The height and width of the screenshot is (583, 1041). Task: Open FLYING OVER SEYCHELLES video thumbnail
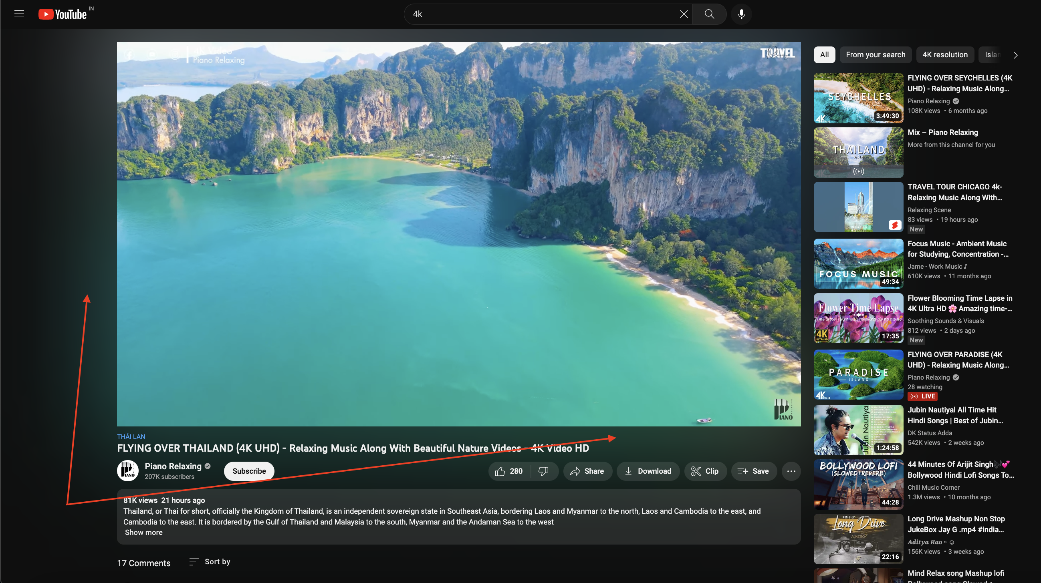click(858, 98)
